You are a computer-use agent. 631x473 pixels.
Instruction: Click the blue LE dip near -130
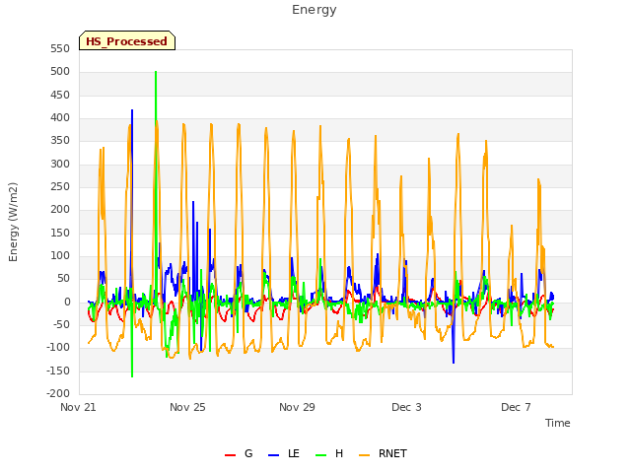[x=454, y=363]
